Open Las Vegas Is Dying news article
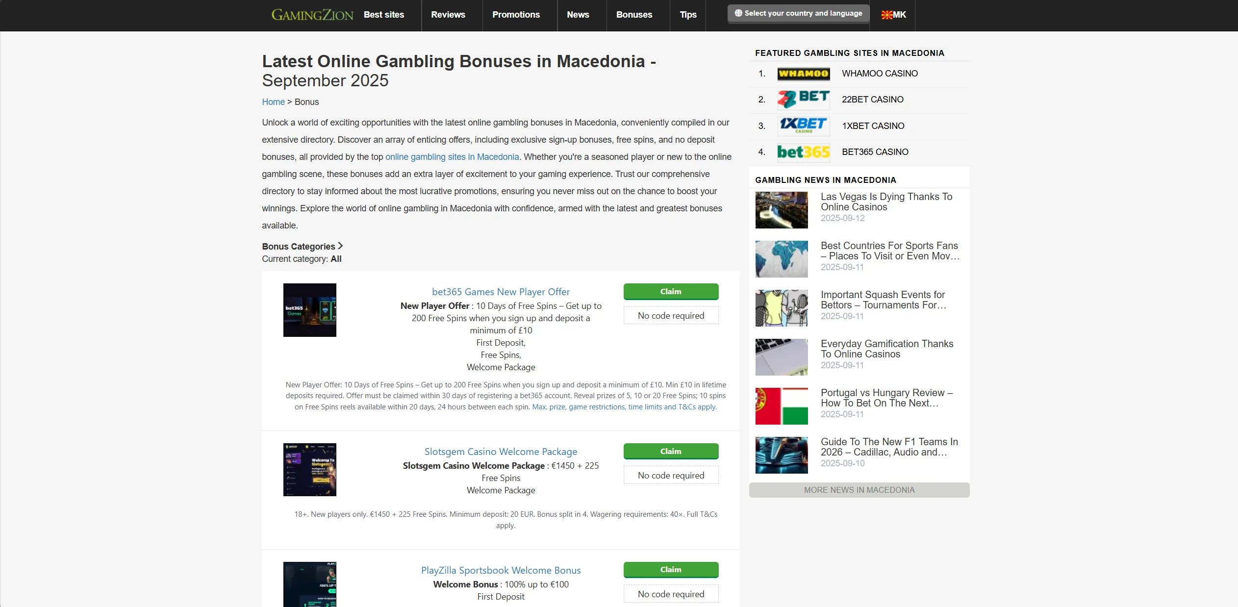The width and height of the screenshot is (1238, 607). 886,202
